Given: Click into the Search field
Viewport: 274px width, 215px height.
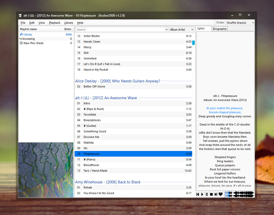Looking at the screenshot, I should pyautogui.click(x=120, y=30).
